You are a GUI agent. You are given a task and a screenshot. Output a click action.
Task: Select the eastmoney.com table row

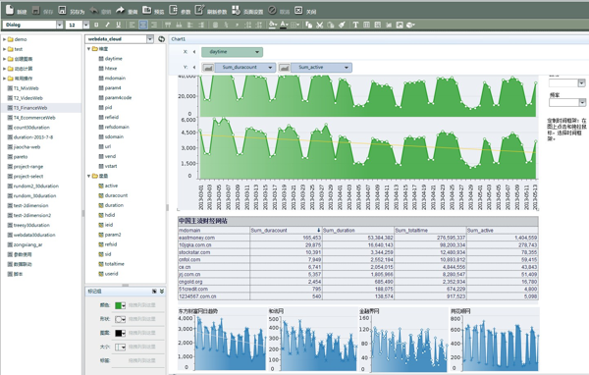[x=357, y=238]
